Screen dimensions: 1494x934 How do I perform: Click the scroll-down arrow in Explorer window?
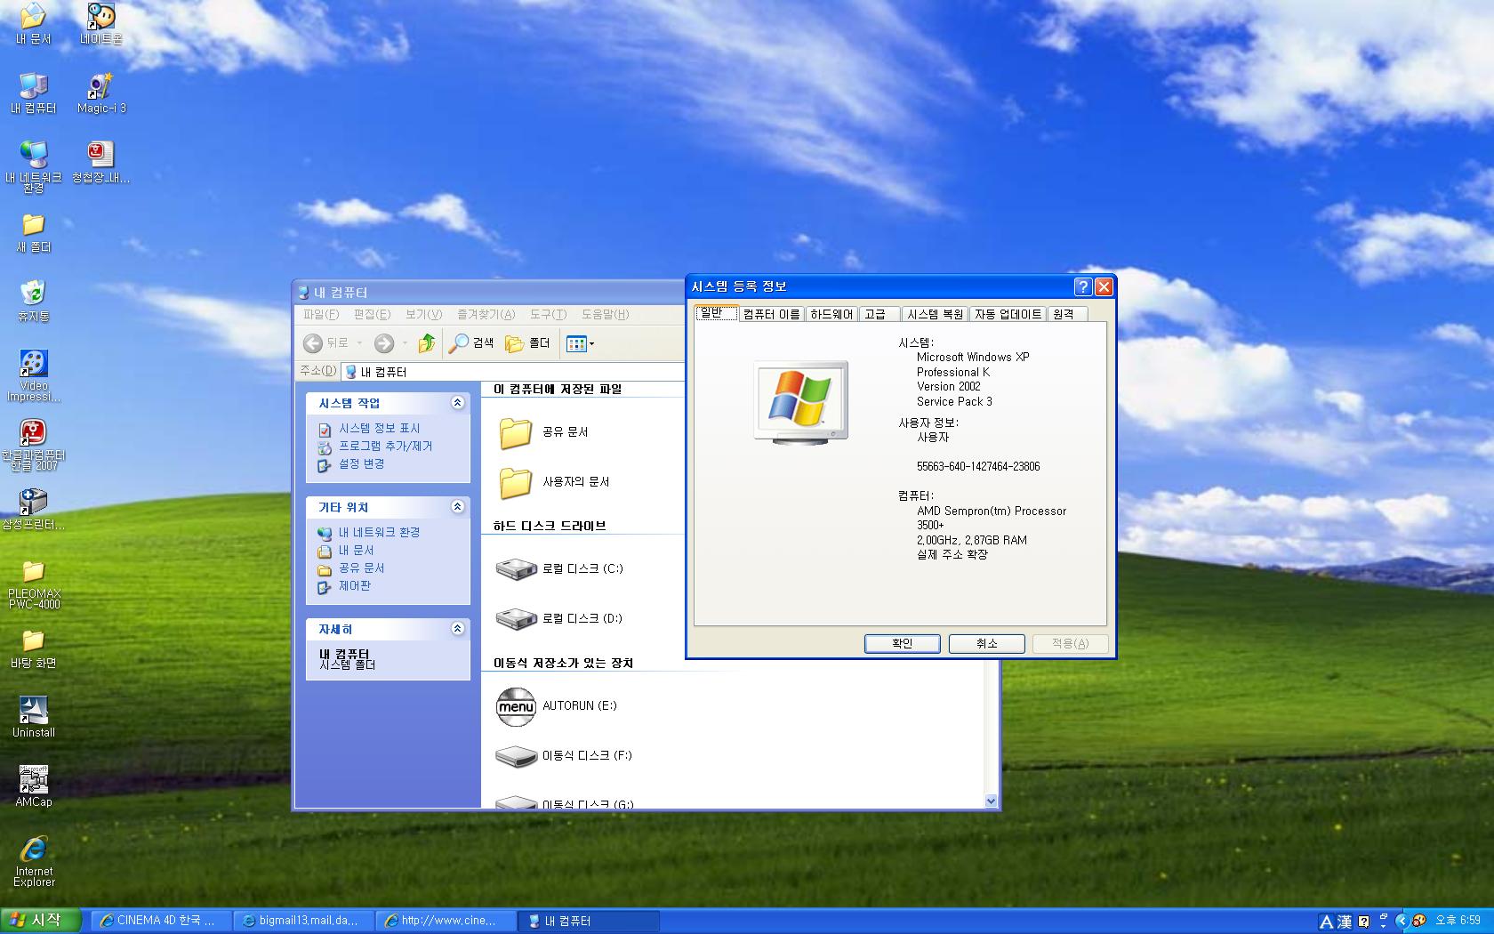[992, 801]
